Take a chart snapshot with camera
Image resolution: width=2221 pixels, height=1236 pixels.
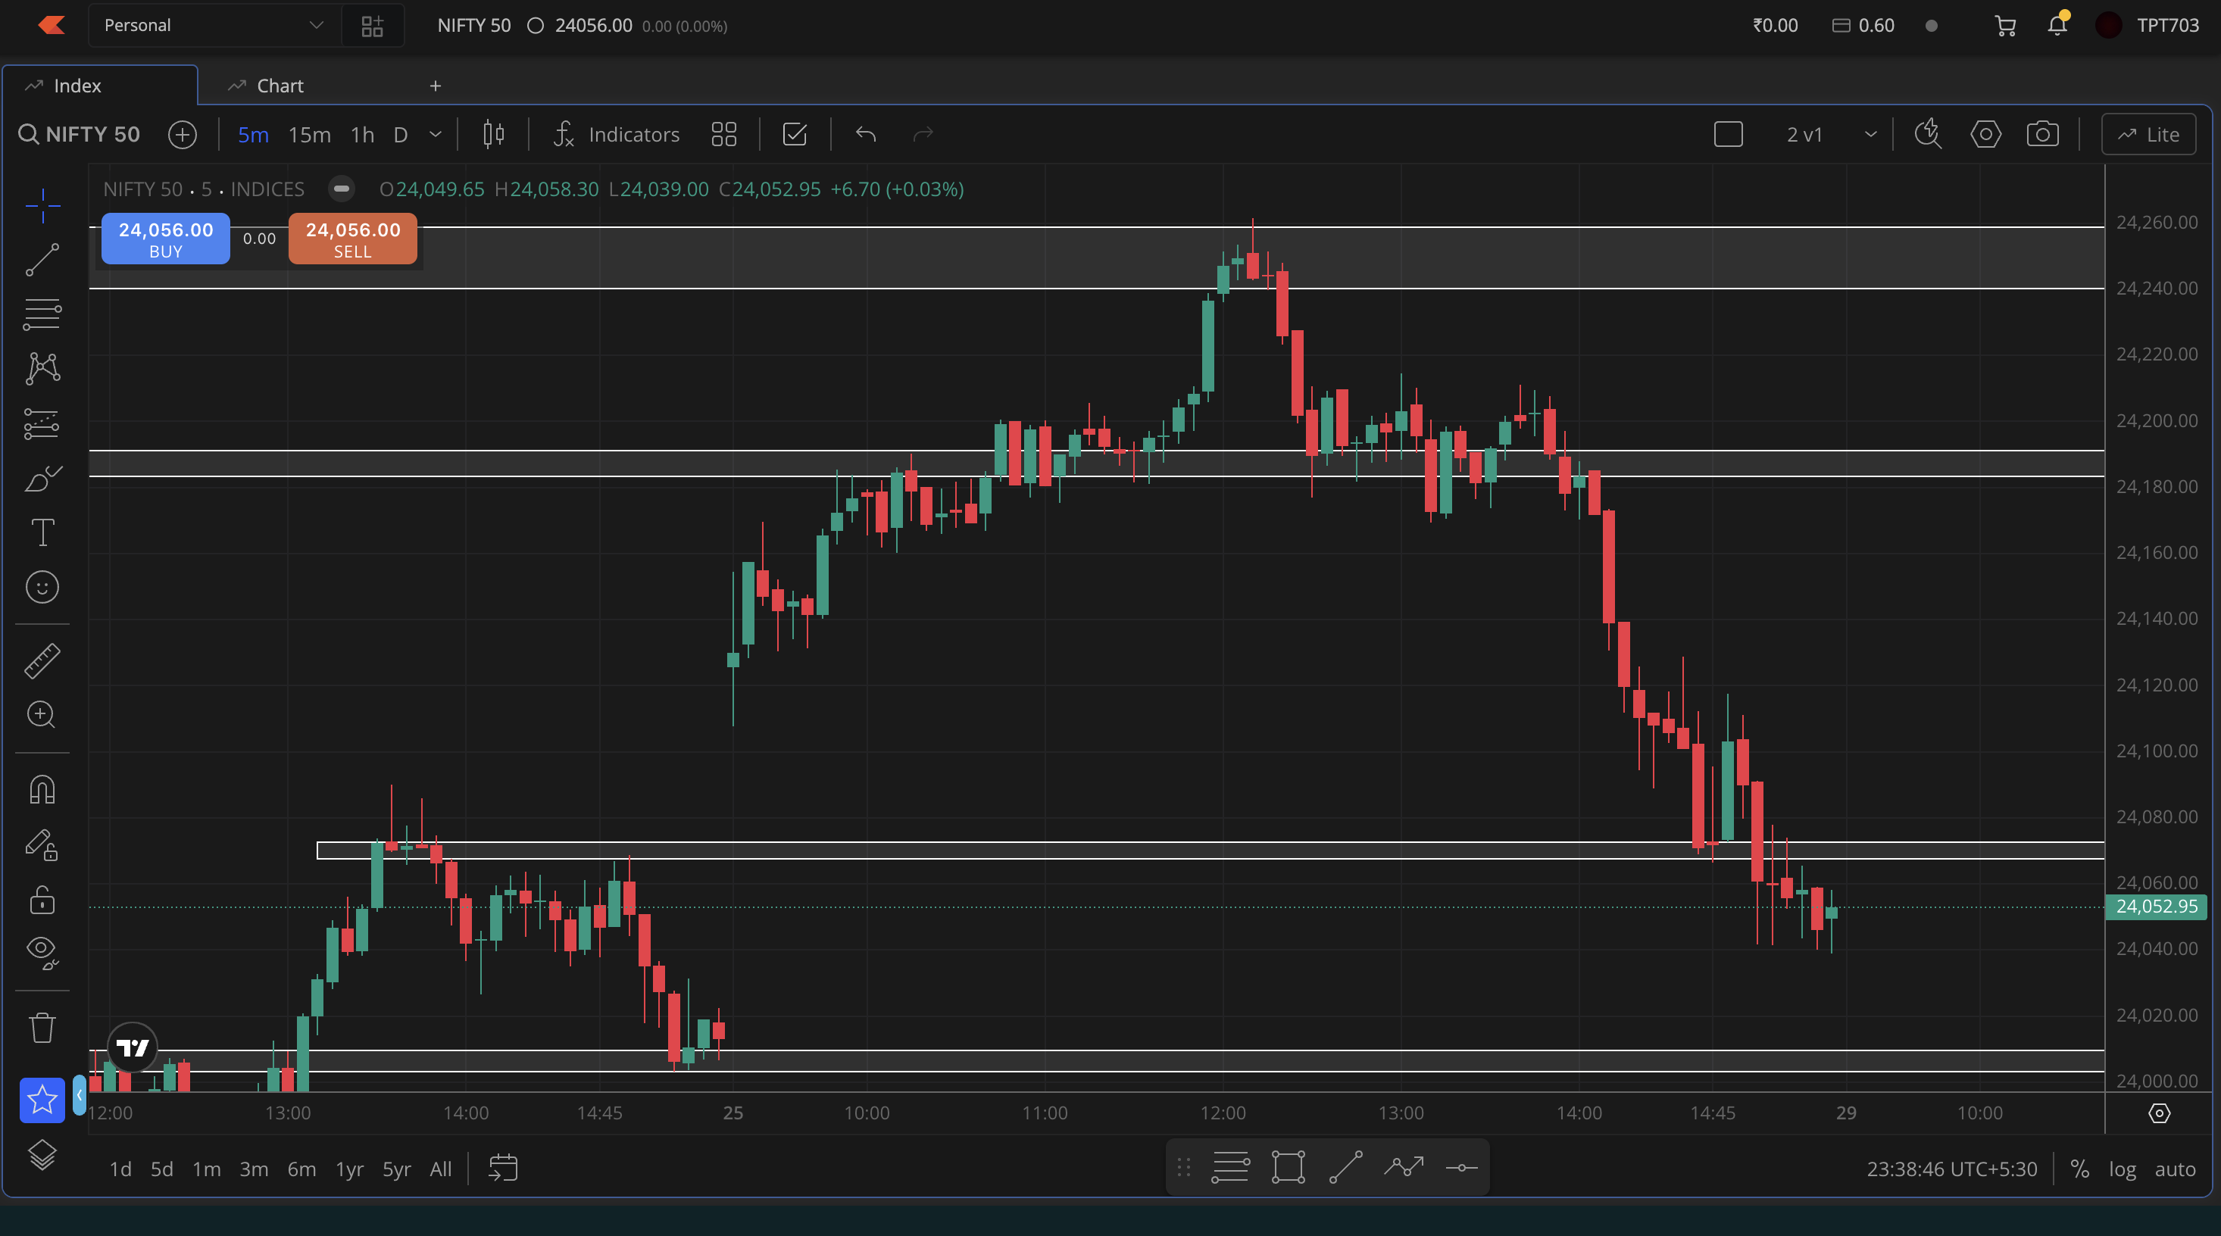[2042, 135]
